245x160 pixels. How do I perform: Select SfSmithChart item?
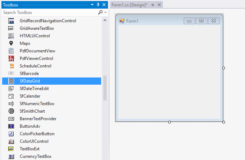52,111
